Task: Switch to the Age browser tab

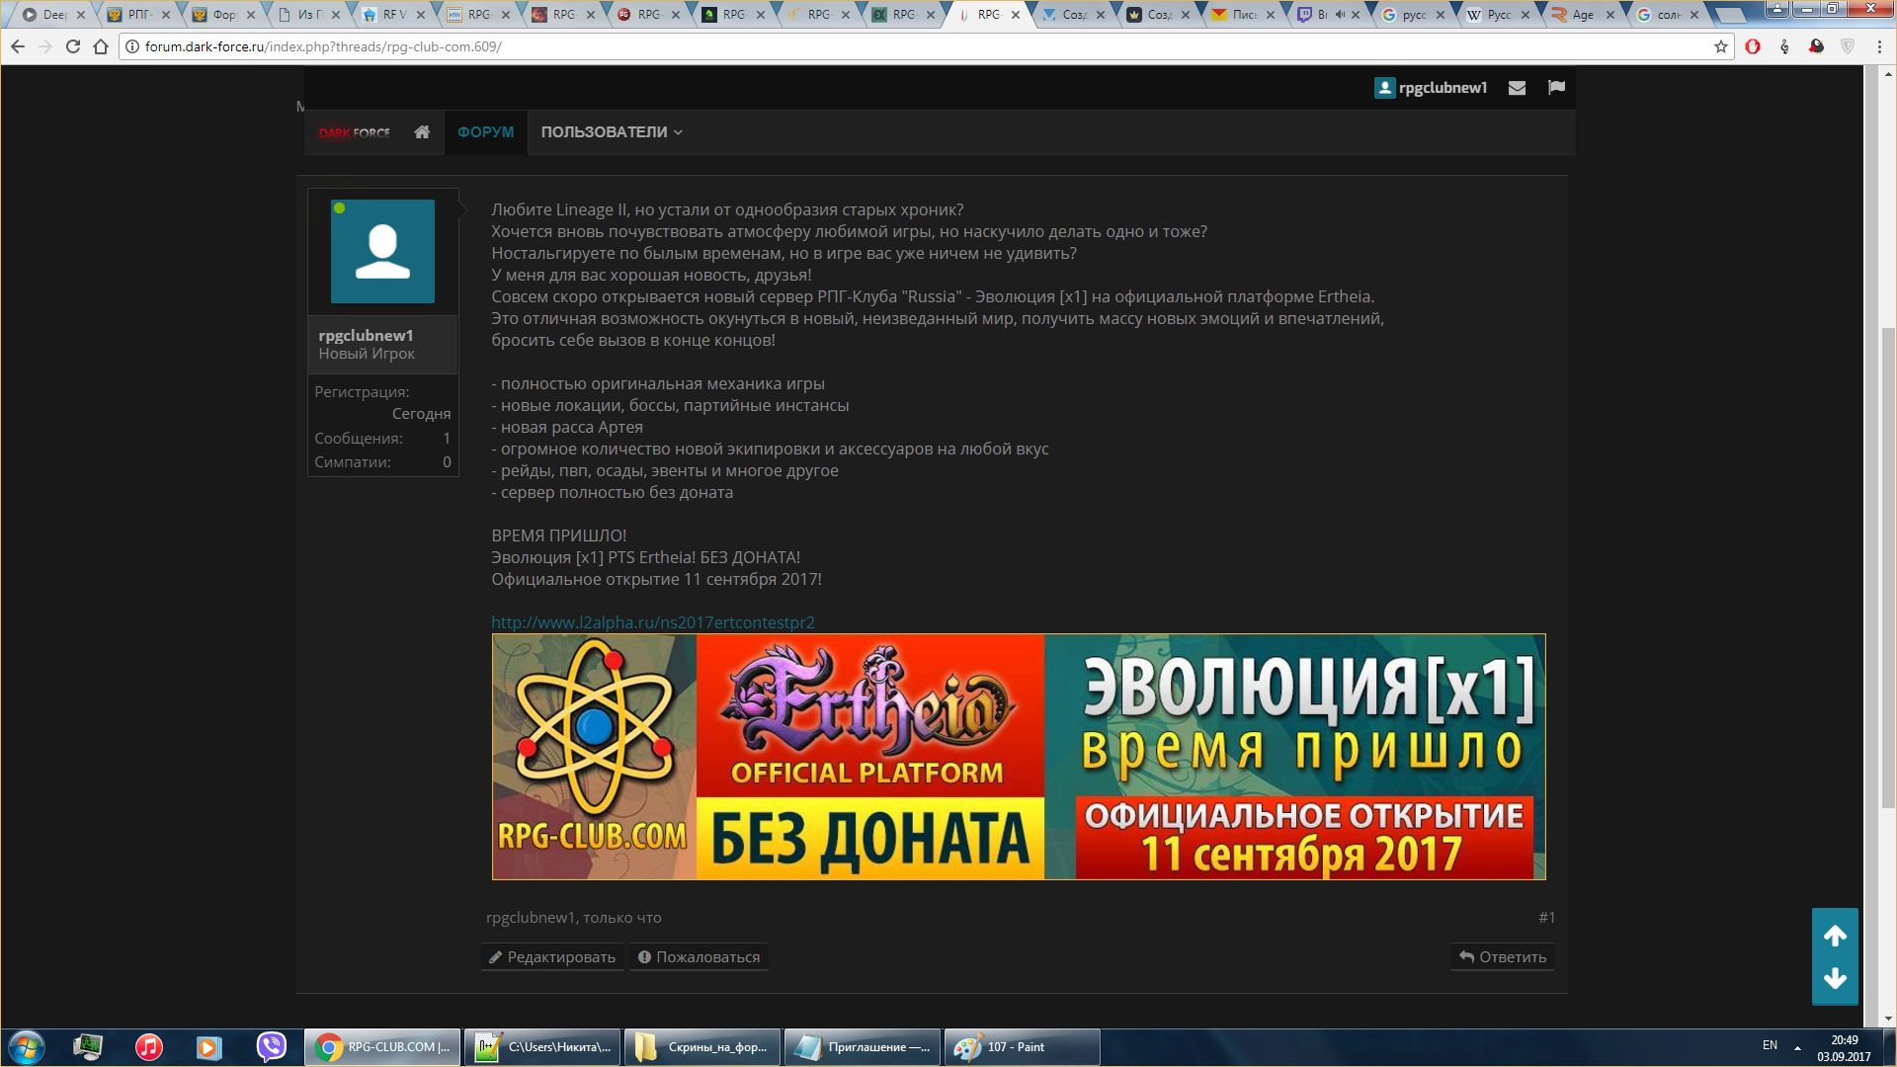Action: [1583, 15]
